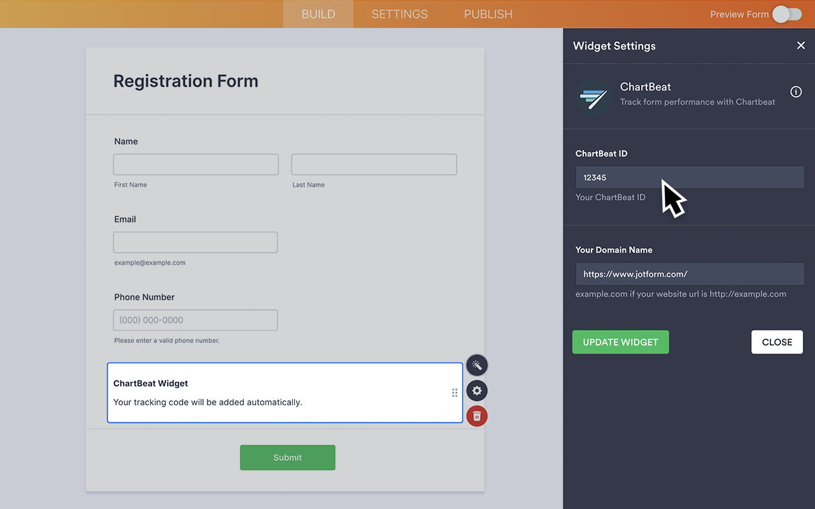815x509 pixels.
Task: Click the green Submit button
Action: click(x=287, y=457)
